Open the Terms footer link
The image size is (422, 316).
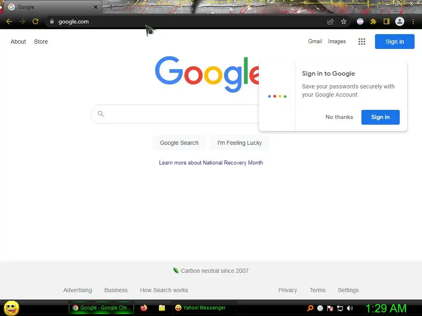pos(317,290)
